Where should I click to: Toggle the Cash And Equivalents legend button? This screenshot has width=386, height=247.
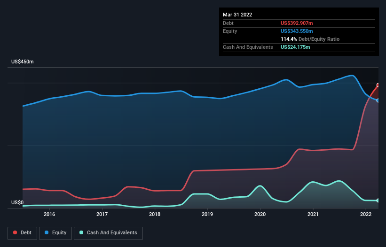pyautogui.click(x=108, y=233)
